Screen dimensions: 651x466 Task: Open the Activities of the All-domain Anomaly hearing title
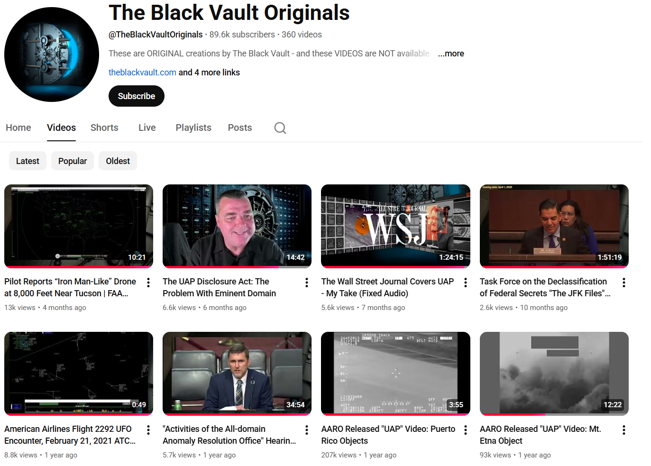tap(229, 435)
